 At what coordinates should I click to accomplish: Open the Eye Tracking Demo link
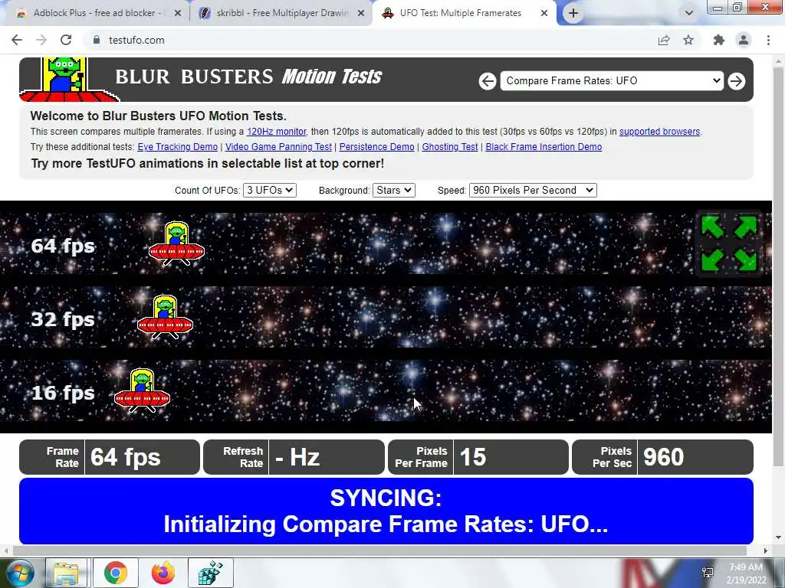pos(177,146)
